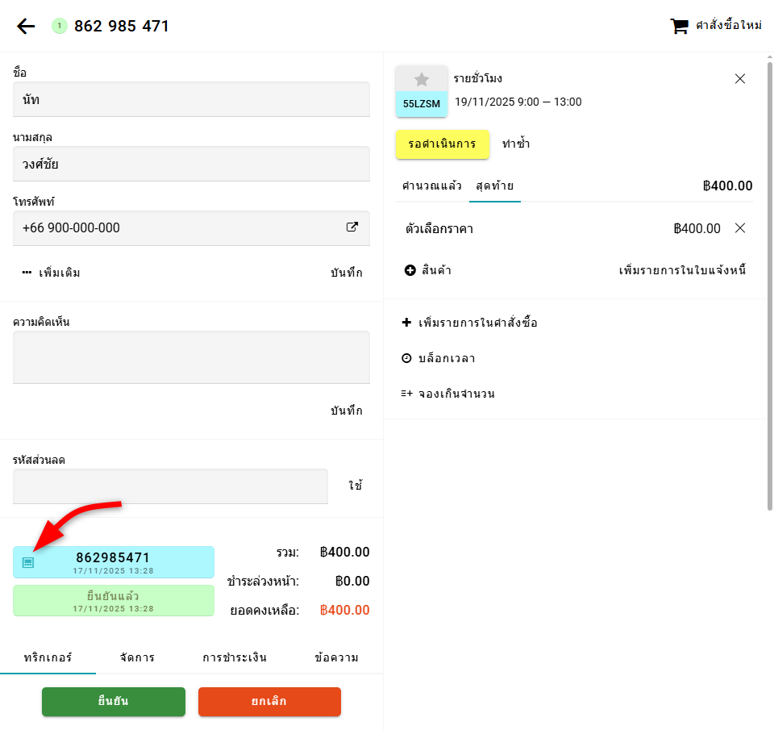Viewport: 774px width, 730px height.
Task: Expand the เพิ่มเติม more fields option
Action: pos(52,273)
